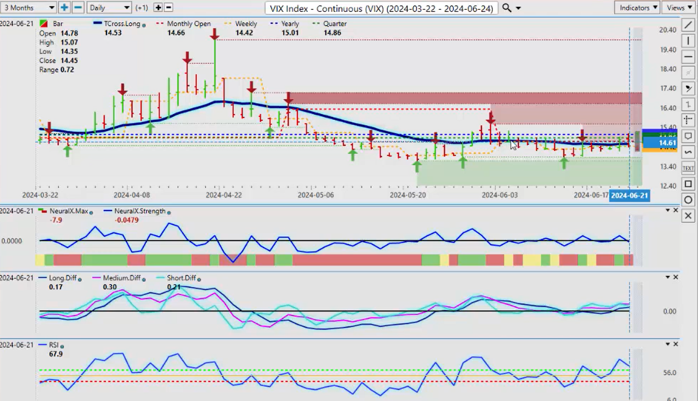Pick the speech bubble callout tool
Viewport: 698px width, 401px height.
(x=688, y=136)
